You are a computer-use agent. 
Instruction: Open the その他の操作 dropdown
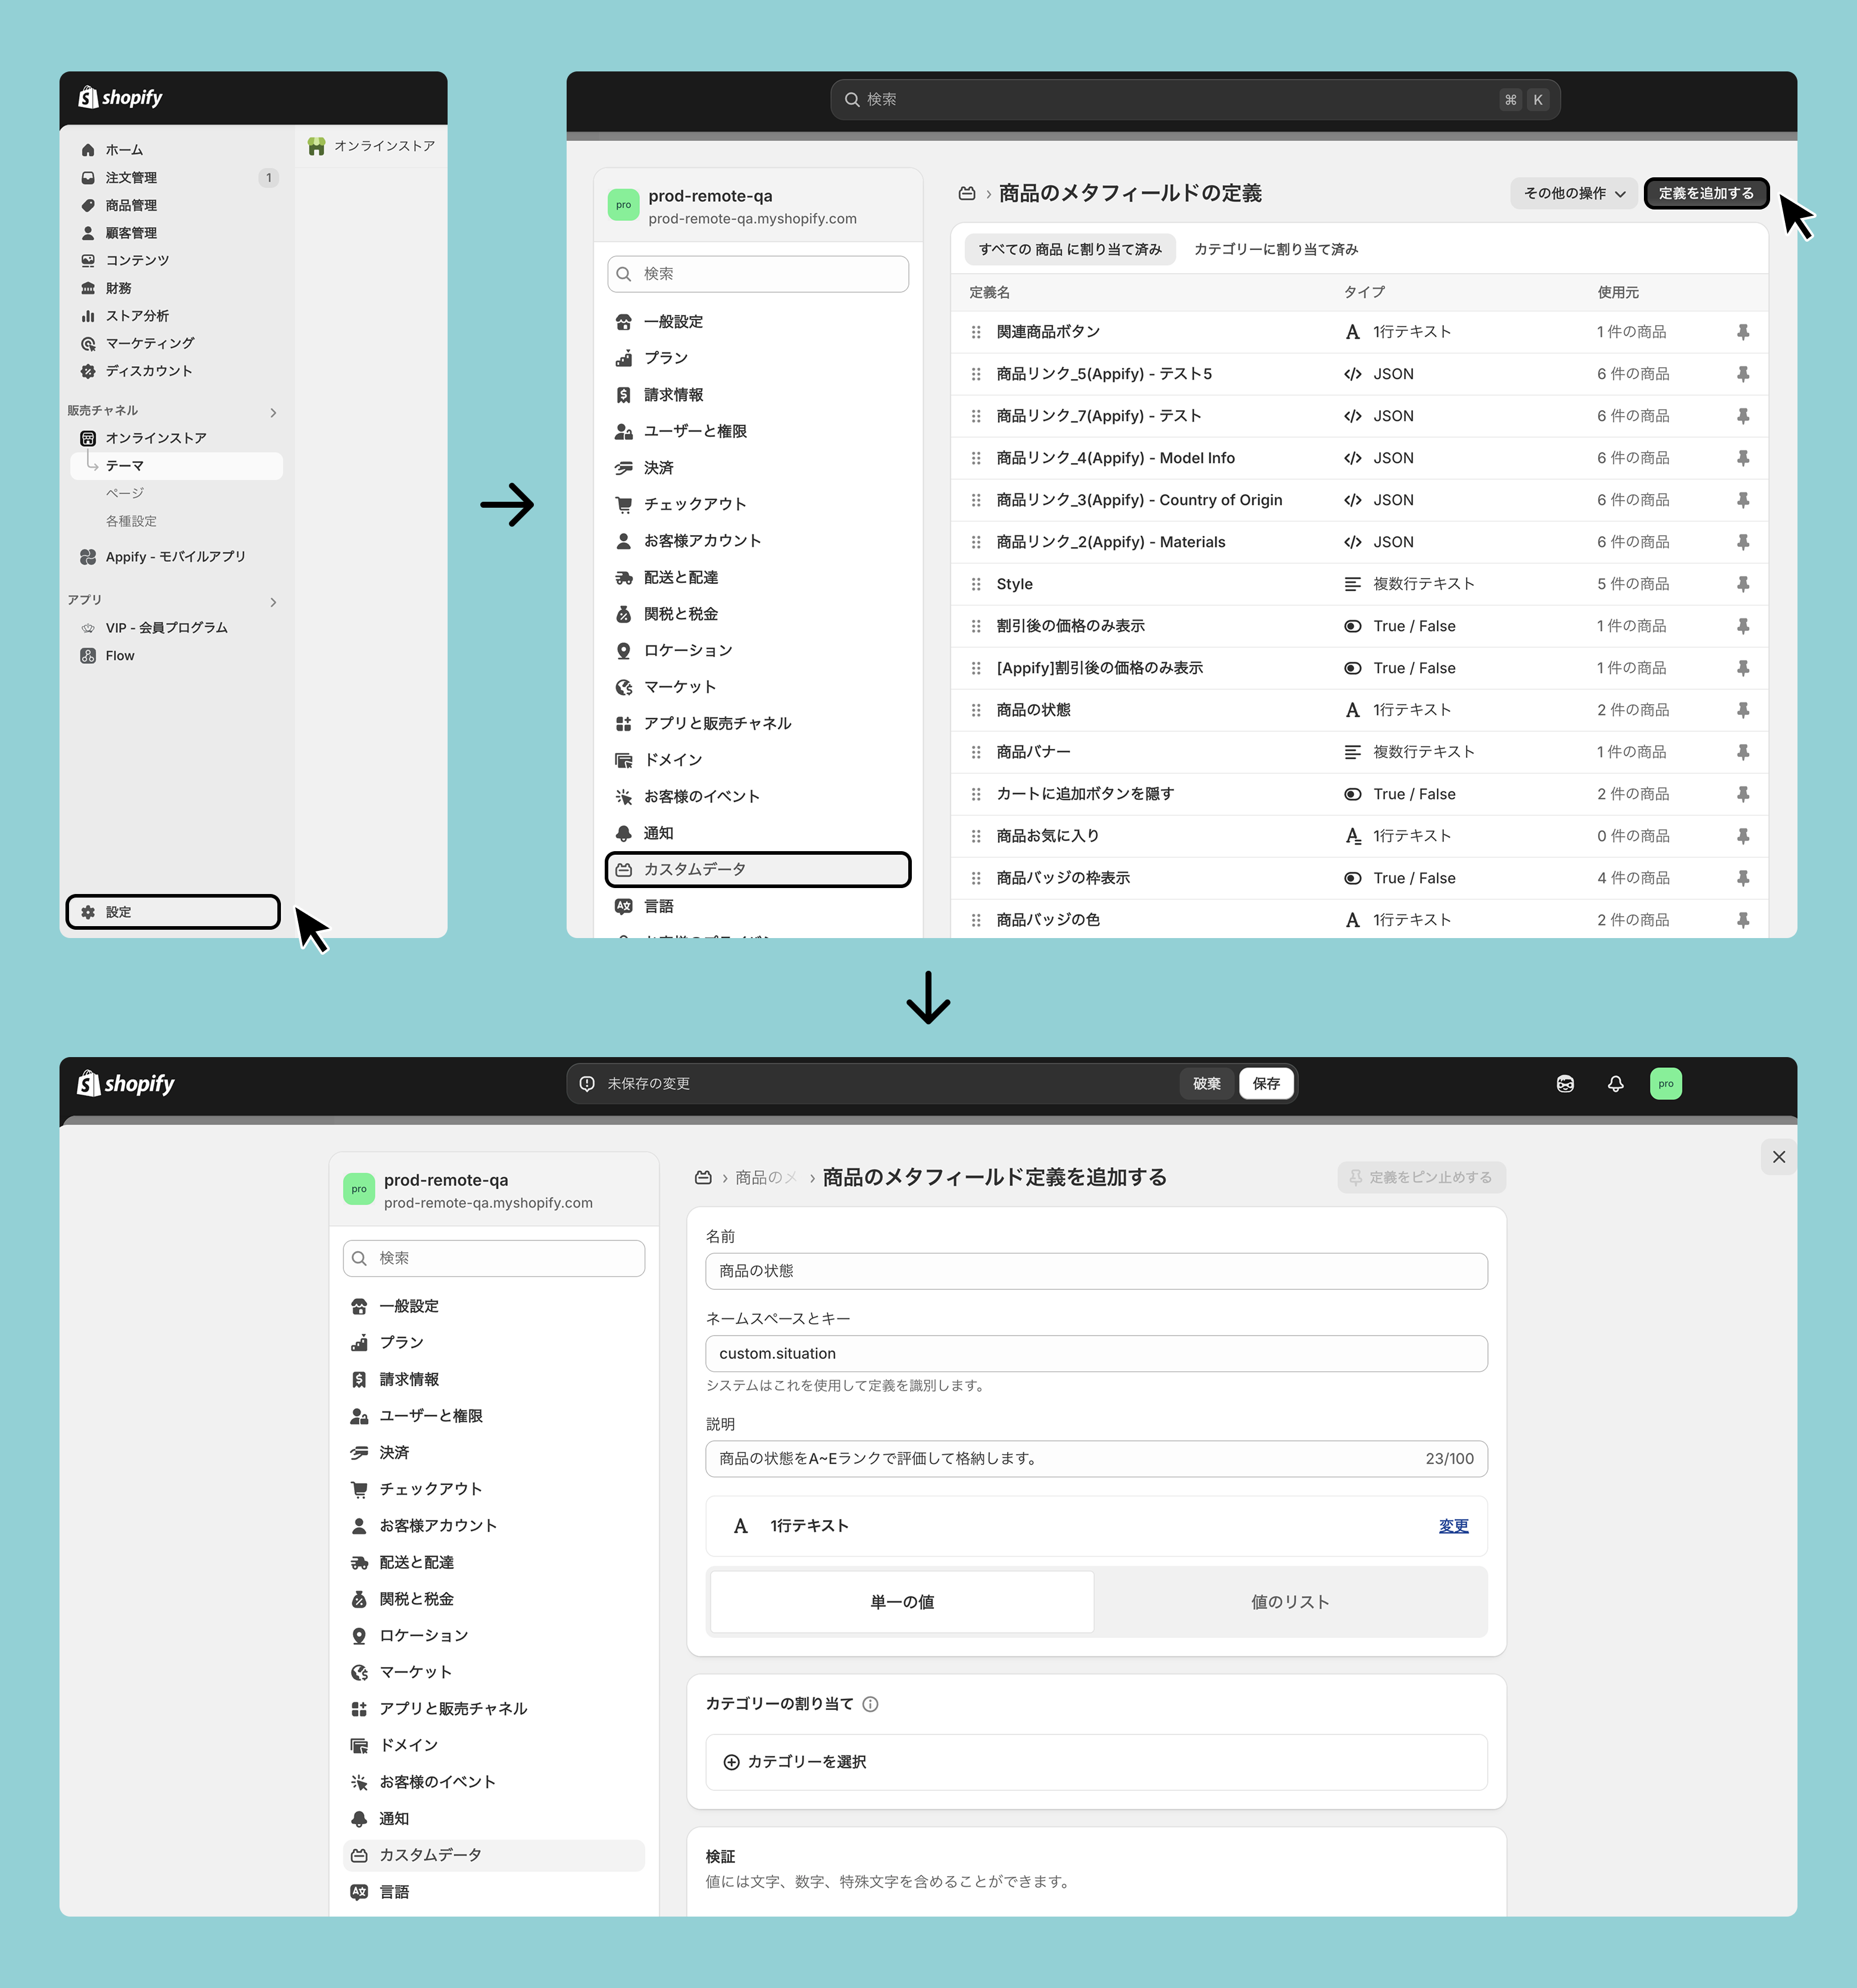(x=1573, y=193)
